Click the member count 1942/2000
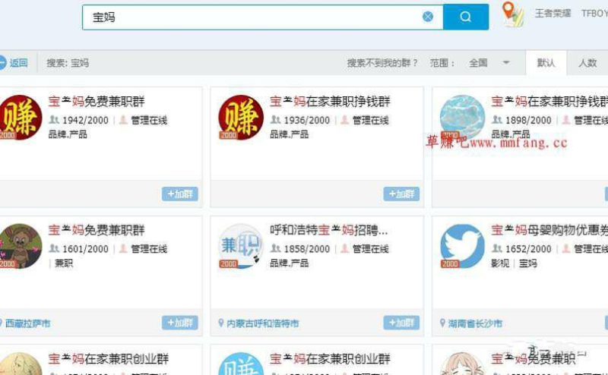Viewport: 608px width, 375px height. coord(85,121)
